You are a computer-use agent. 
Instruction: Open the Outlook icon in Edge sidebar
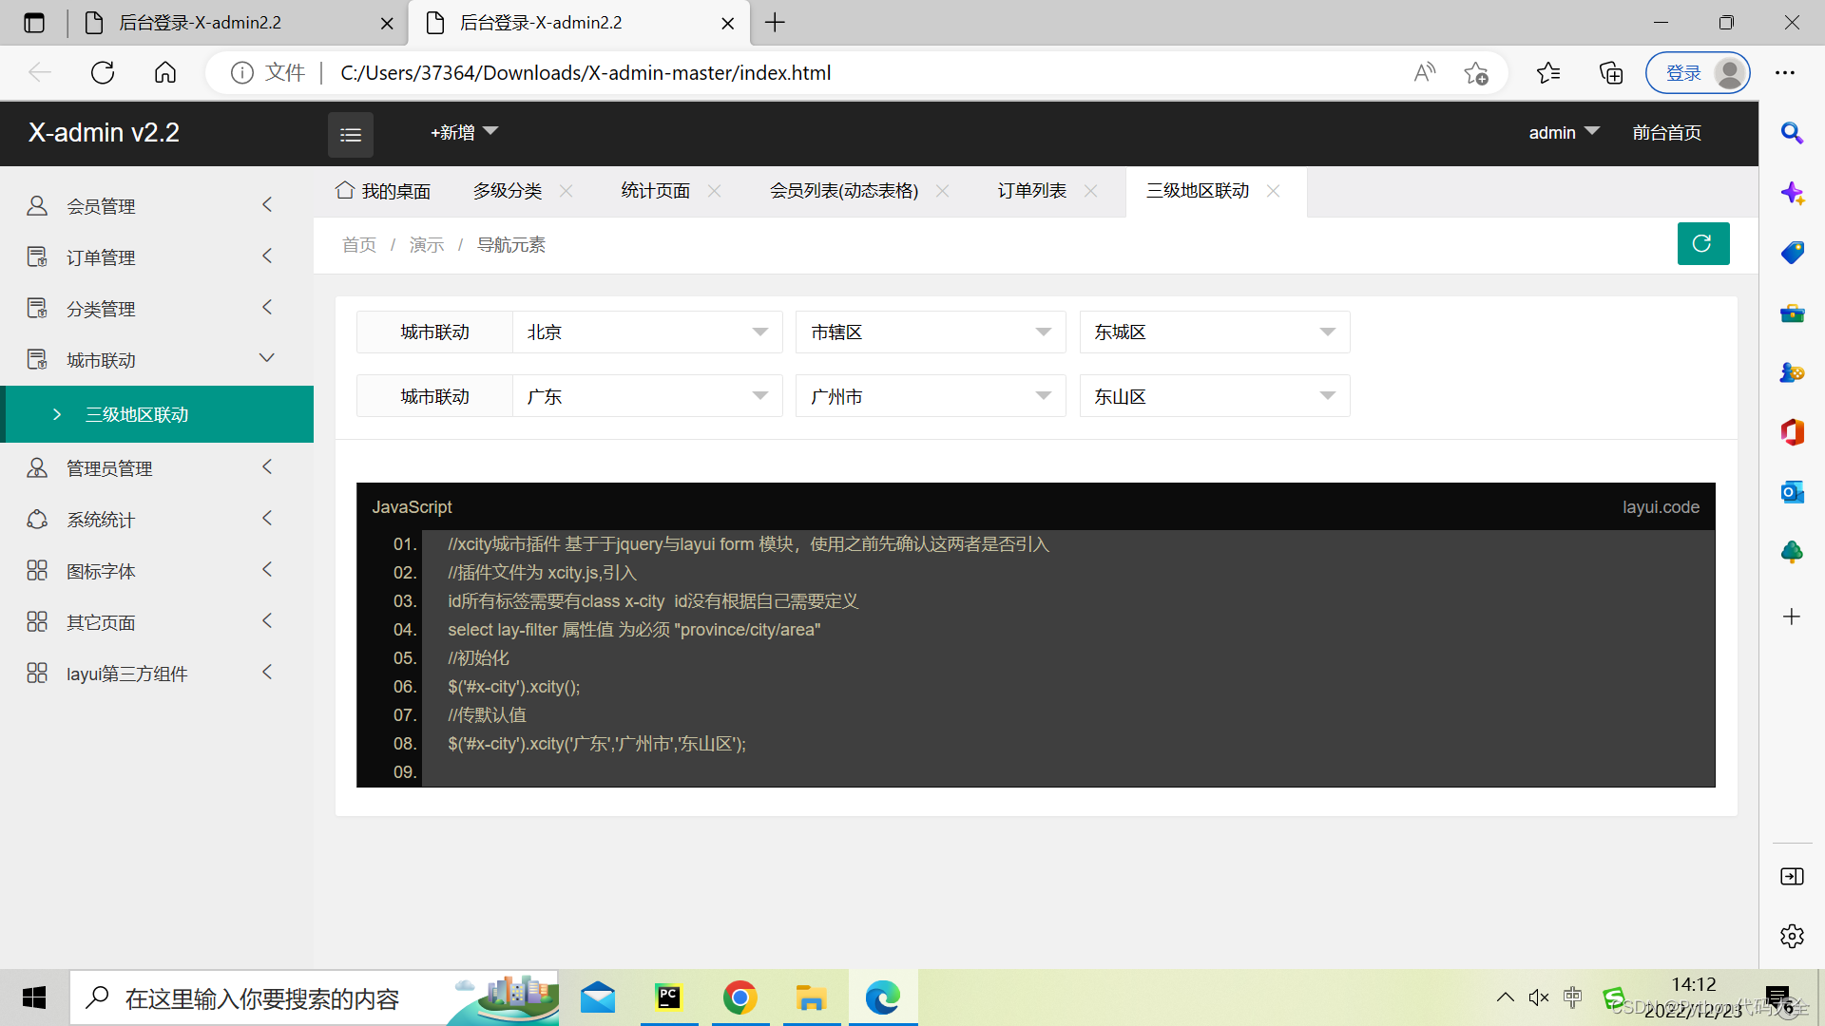click(x=1792, y=492)
